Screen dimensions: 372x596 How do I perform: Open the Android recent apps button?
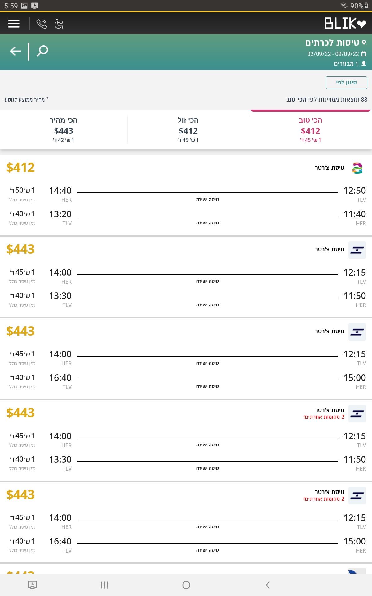pos(104,585)
